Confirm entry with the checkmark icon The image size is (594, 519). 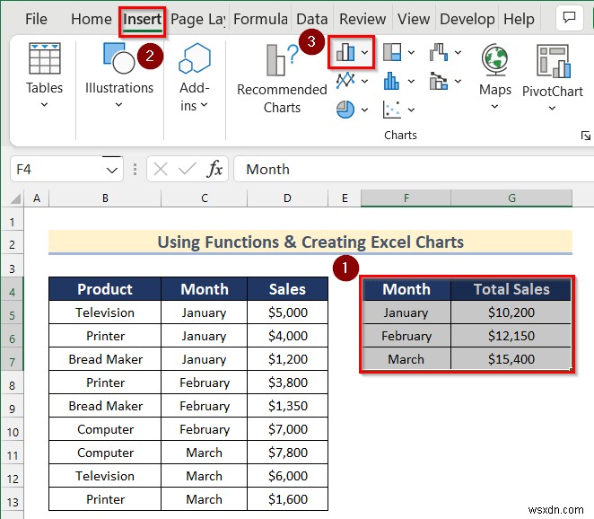coord(188,169)
